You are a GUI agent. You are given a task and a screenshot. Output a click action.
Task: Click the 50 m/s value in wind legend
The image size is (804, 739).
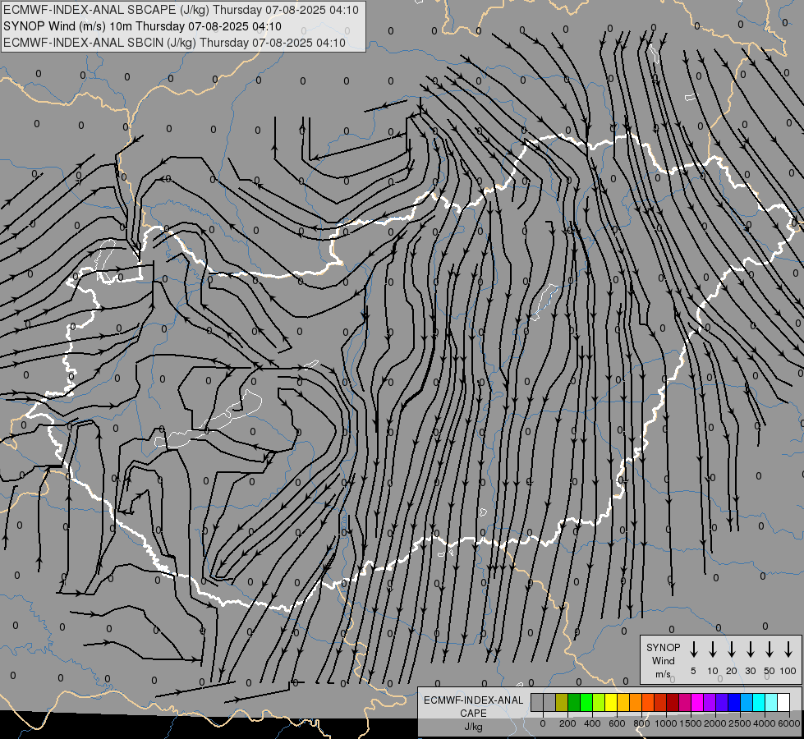coord(770,671)
